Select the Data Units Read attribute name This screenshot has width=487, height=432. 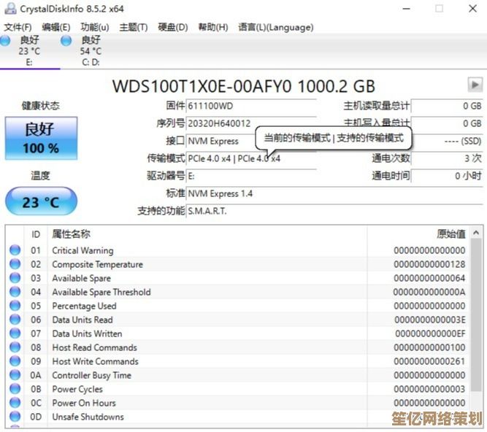coord(83,320)
